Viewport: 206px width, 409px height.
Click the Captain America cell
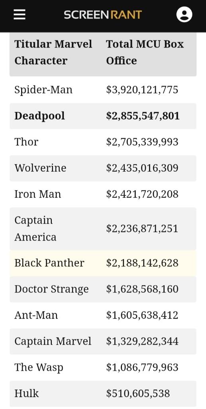coord(35,228)
